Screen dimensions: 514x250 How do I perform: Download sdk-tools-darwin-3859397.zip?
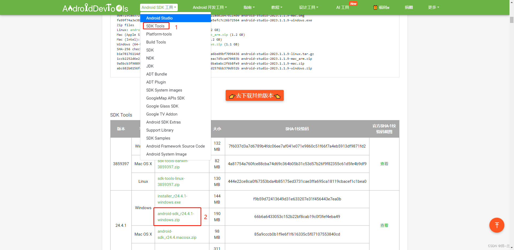pos(173,164)
